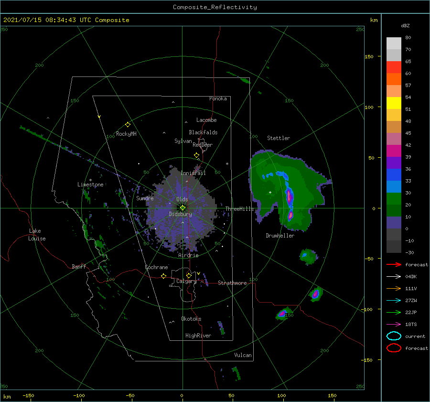Click the ThreeHills town label
The width and height of the screenshot is (430, 402).
pyautogui.click(x=239, y=209)
